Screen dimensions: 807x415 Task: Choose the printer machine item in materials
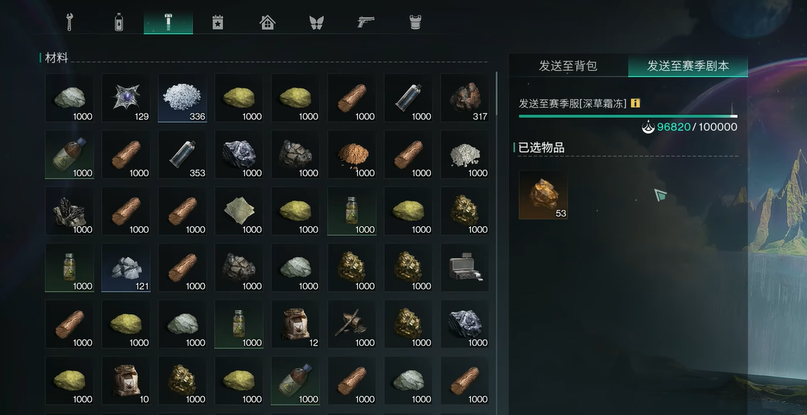pyautogui.click(x=465, y=268)
